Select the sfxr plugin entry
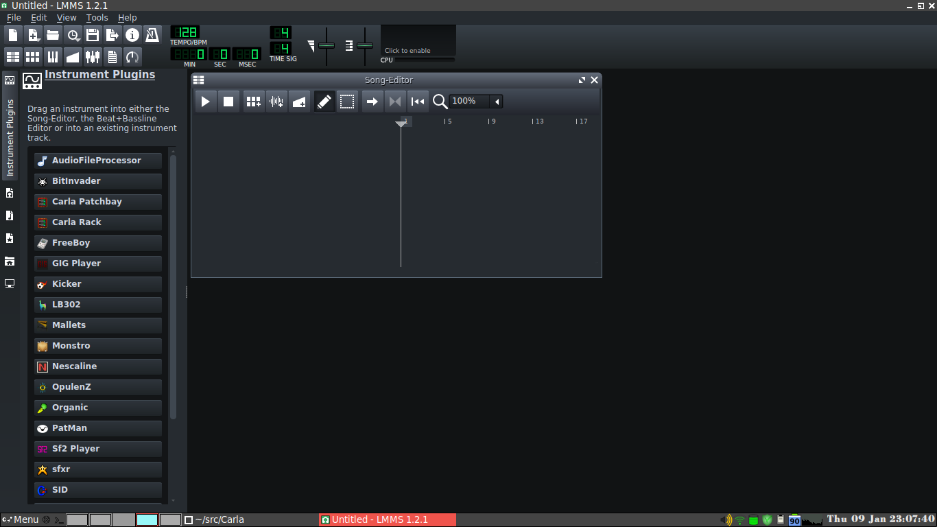Screen dimensions: 937x527 [98, 469]
